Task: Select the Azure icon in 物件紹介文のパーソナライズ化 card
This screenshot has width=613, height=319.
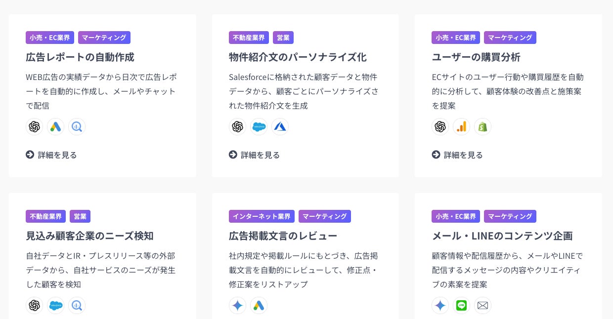Action: 280,127
